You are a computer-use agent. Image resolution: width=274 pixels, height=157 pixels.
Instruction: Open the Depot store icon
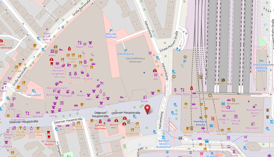pos(80,43)
